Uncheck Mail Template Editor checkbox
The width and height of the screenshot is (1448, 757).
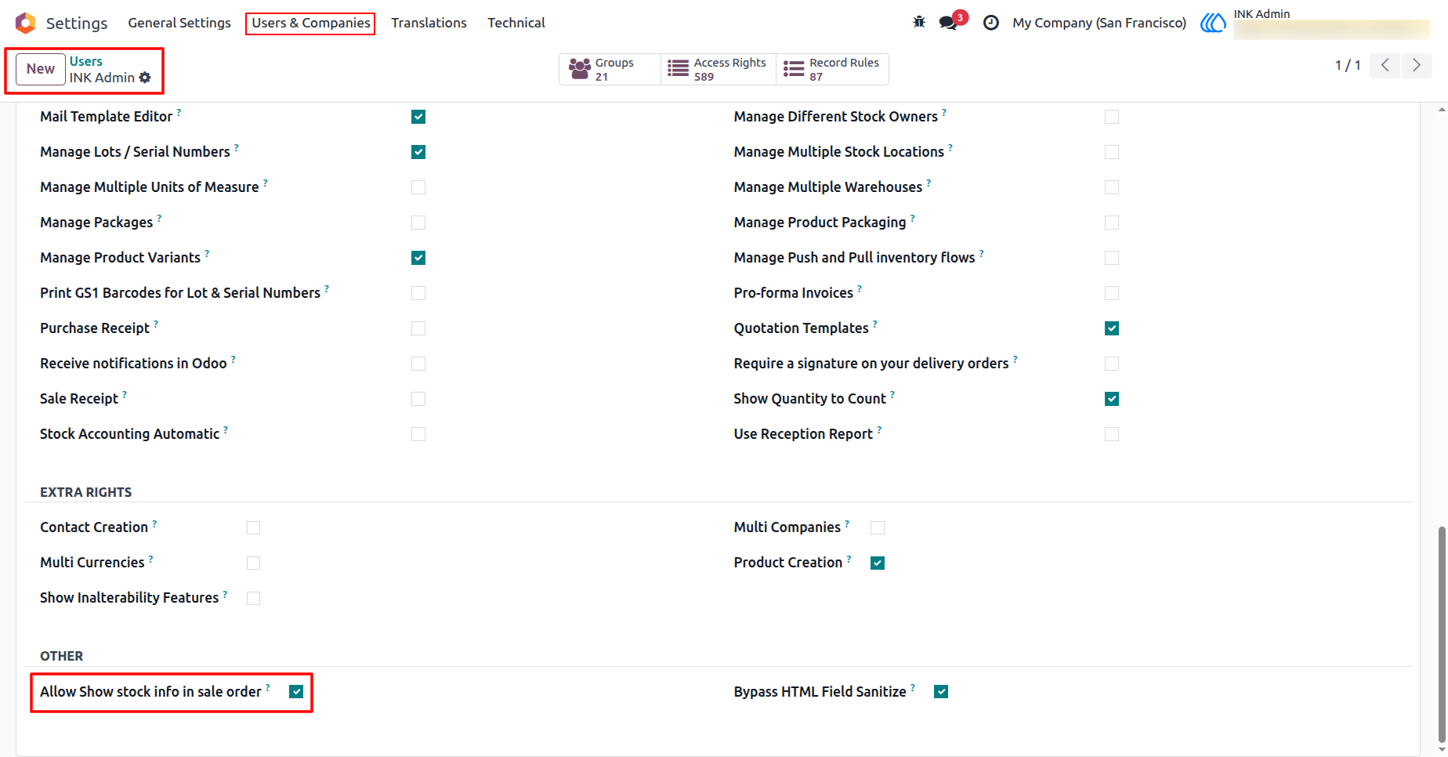418,117
